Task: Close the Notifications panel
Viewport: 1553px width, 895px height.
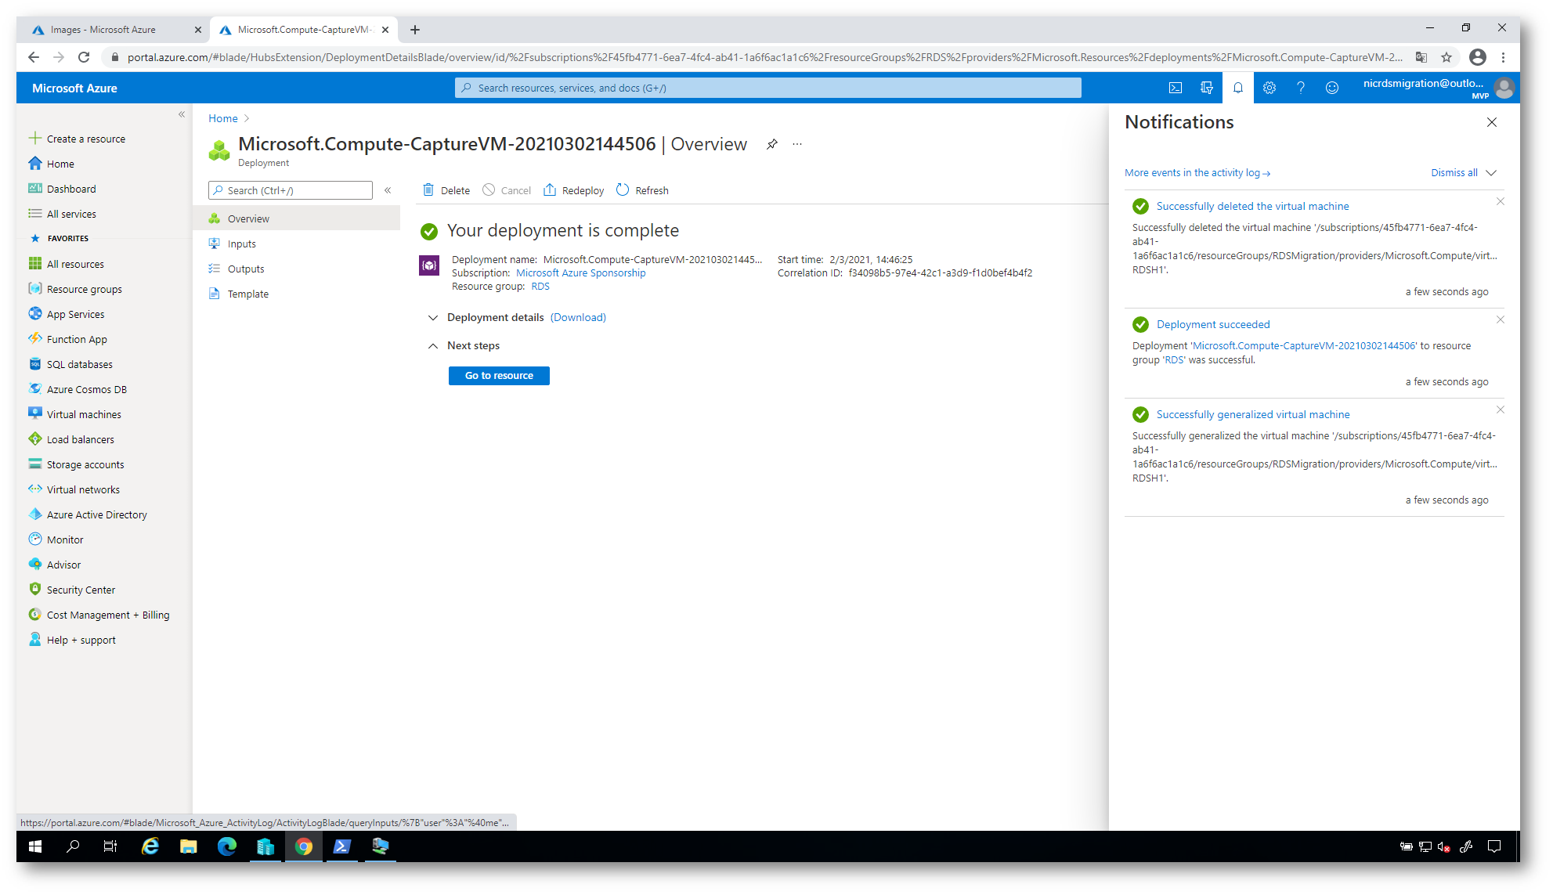Action: click(x=1492, y=122)
